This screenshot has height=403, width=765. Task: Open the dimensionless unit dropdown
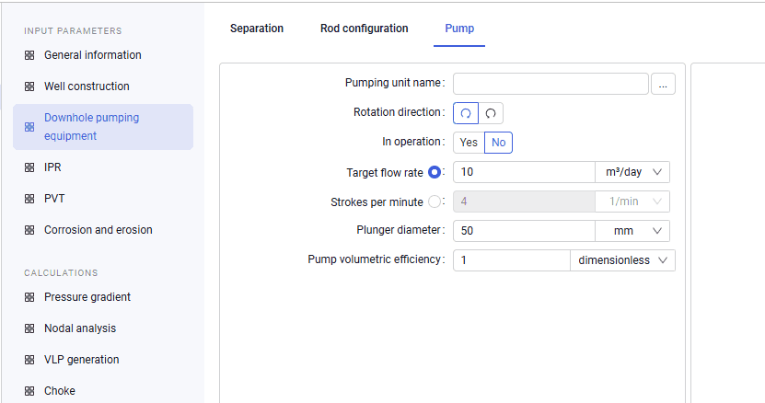pyautogui.click(x=622, y=260)
